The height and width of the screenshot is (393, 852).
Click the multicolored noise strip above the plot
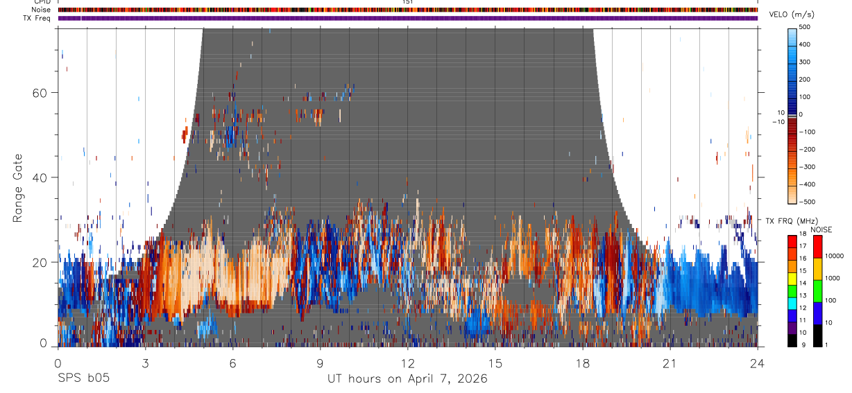tap(408, 10)
